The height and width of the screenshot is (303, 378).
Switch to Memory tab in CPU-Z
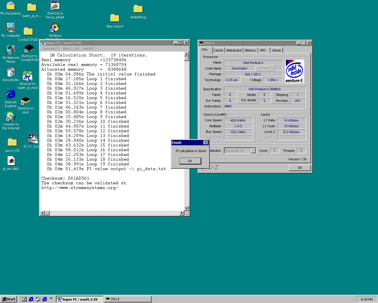(x=250, y=50)
